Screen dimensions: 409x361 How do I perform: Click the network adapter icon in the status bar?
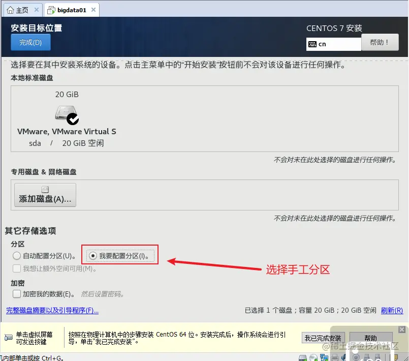[323, 357]
